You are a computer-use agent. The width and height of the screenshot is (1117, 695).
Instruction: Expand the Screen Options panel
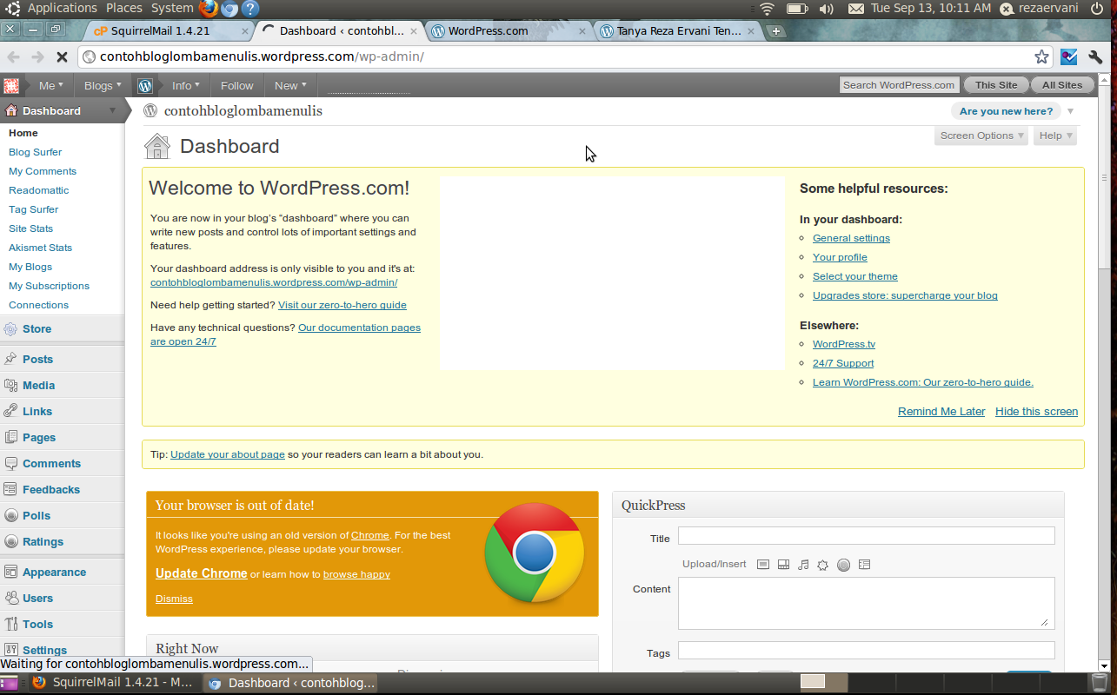click(x=981, y=136)
